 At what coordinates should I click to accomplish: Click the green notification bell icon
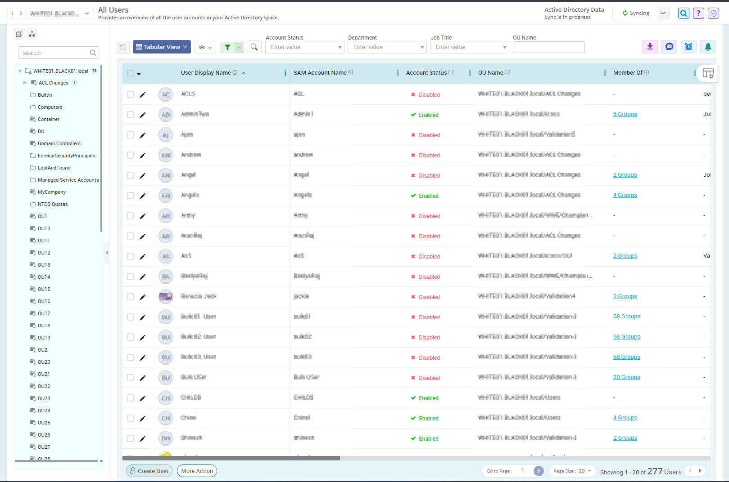coord(708,46)
